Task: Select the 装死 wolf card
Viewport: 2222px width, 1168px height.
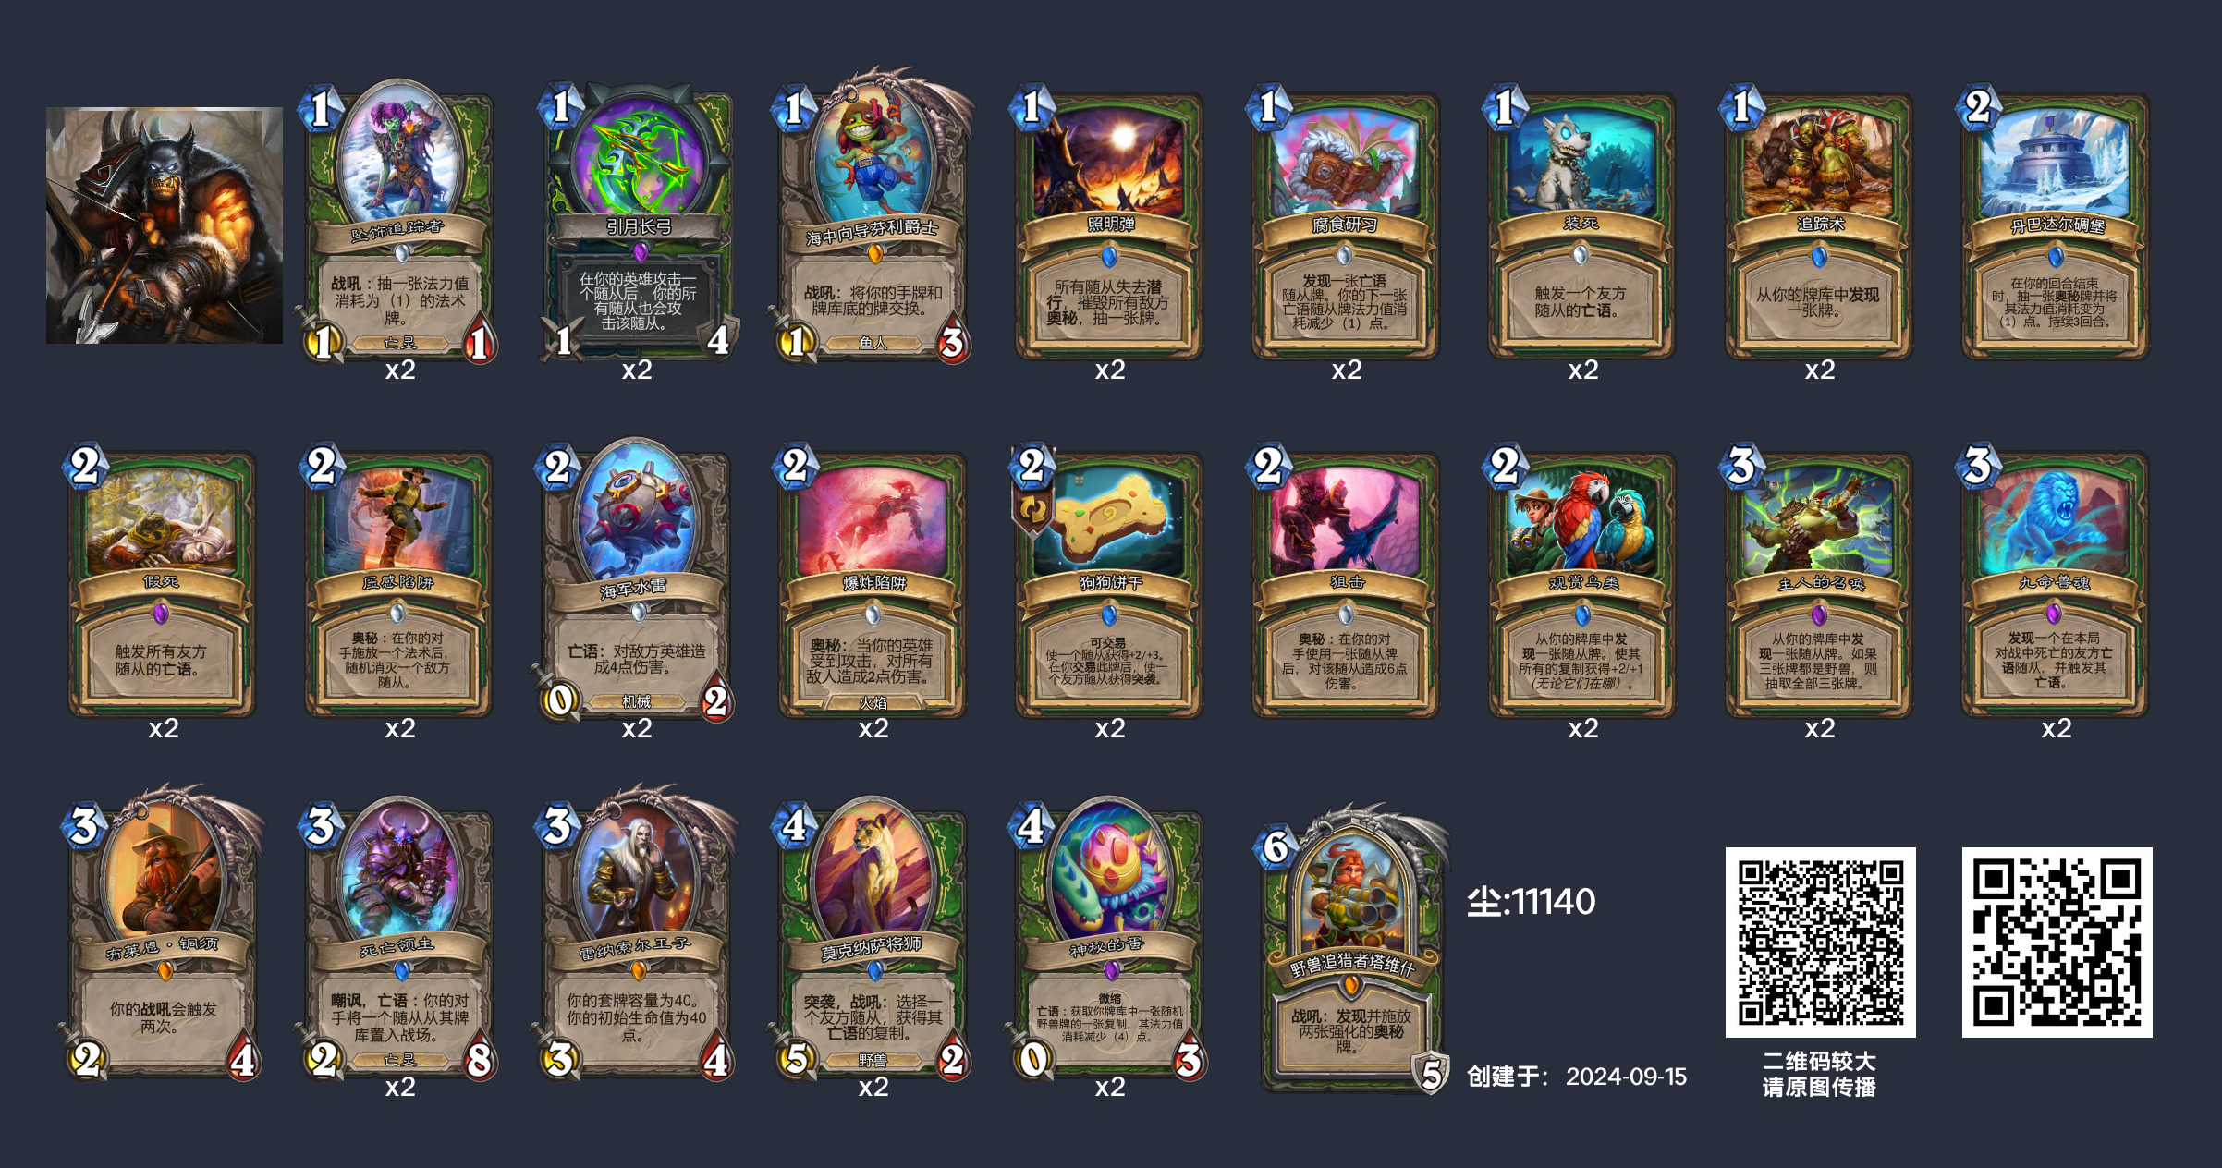Action: point(1583,225)
